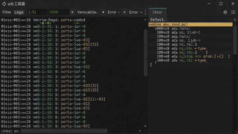Click down arrow of log pane scrollbar
Screen dimensions: 238x134
click(x=145, y=126)
